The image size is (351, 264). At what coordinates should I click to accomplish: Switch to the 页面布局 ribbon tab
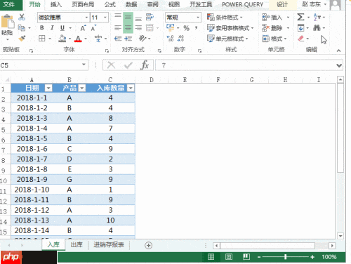point(83,4)
